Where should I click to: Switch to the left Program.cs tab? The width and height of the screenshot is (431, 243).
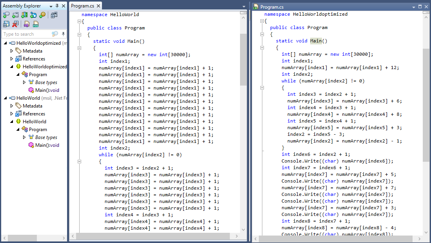click(84, 6)
